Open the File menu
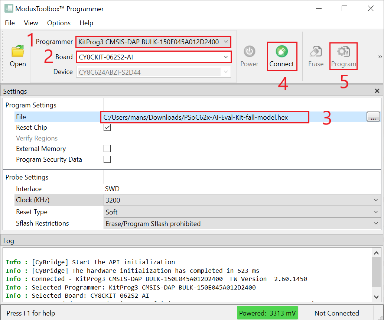This screenshot has width=384, height=320. click(x=10, y=23)
